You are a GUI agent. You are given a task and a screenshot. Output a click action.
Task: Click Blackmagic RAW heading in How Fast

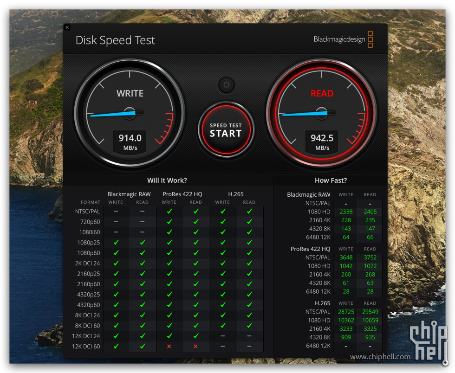click(x=308, y=195)
